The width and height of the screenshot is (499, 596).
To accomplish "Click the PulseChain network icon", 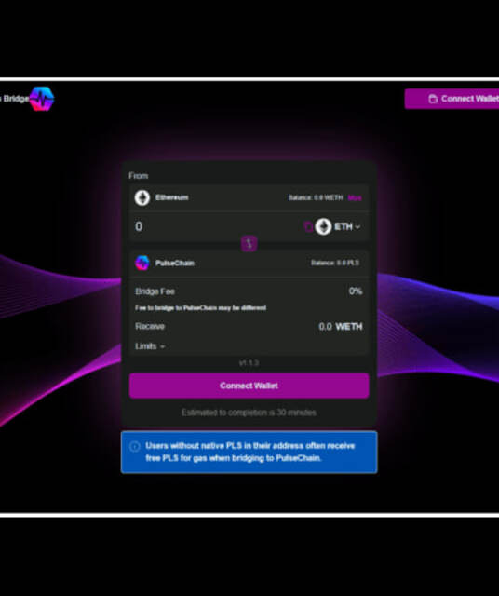I will click(142, 263).
